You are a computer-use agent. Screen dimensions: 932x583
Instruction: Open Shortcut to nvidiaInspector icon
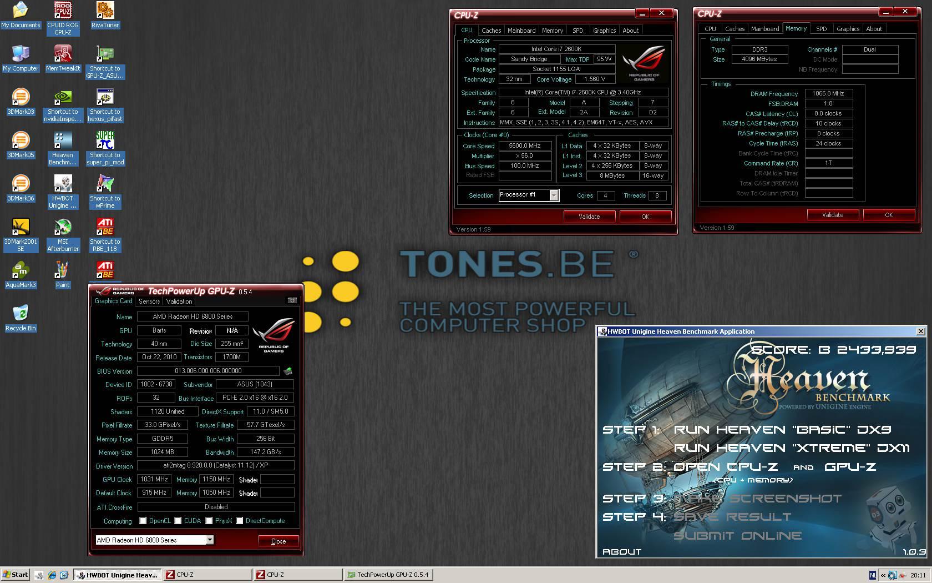[63, 105]
